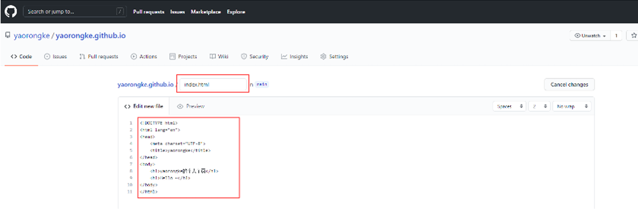Open the Insights tab
The height and width of the screenshot is (221, 638).
coord(294,56)
